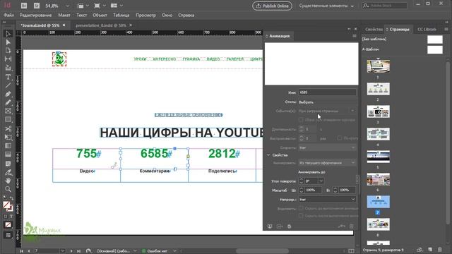Image resolution: width=452 pixels, height=254 pixels.
Task: Select the Note tool
Action: pyautogui.click(x=8, y=164)
